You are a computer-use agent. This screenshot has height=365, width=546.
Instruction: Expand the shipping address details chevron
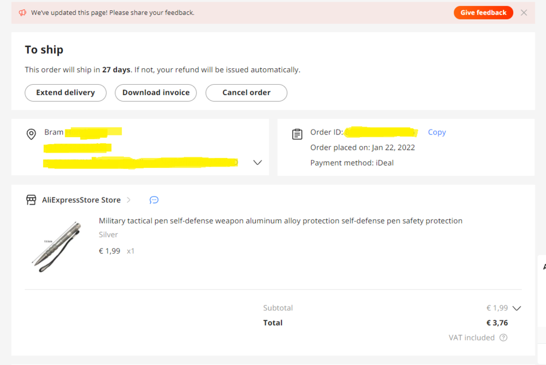pos(258,162)
